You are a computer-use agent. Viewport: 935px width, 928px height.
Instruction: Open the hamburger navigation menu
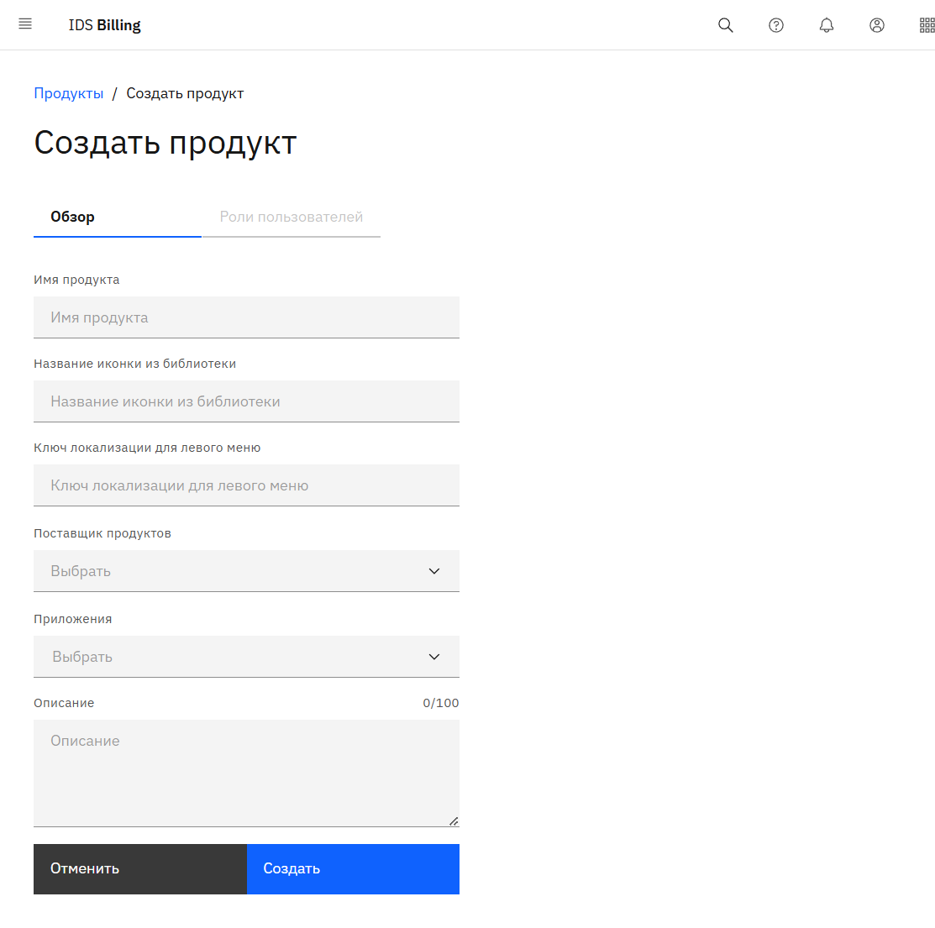25,24
